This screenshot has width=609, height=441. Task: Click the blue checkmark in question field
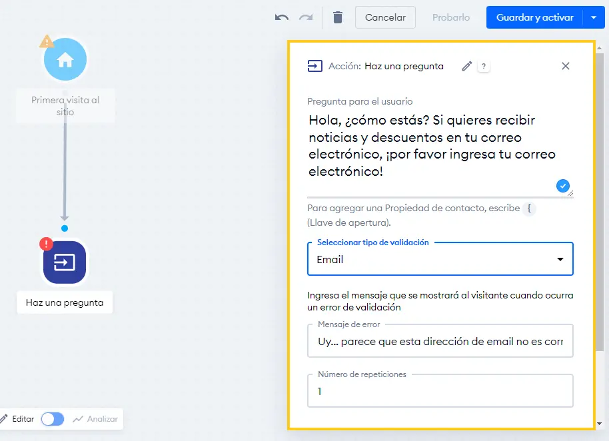pyautogui.click(x=563, y=186)
